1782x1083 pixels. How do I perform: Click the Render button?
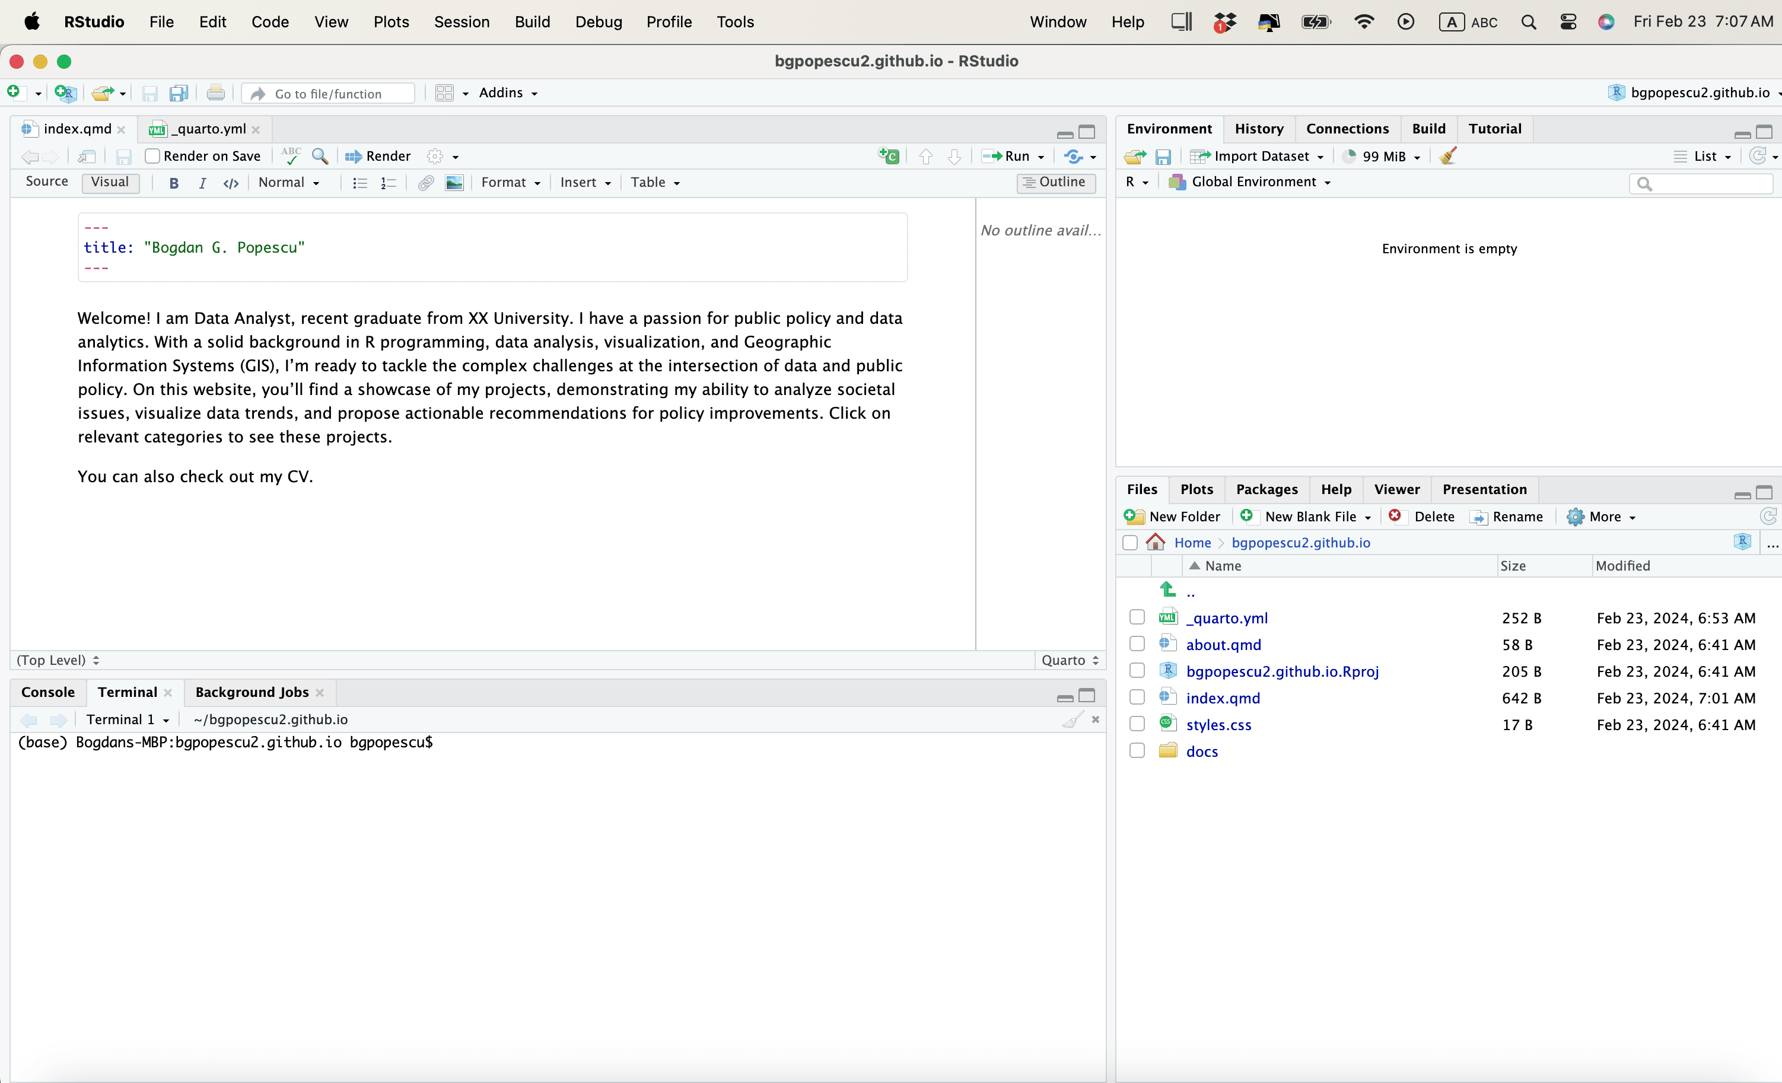click(378, 156)
